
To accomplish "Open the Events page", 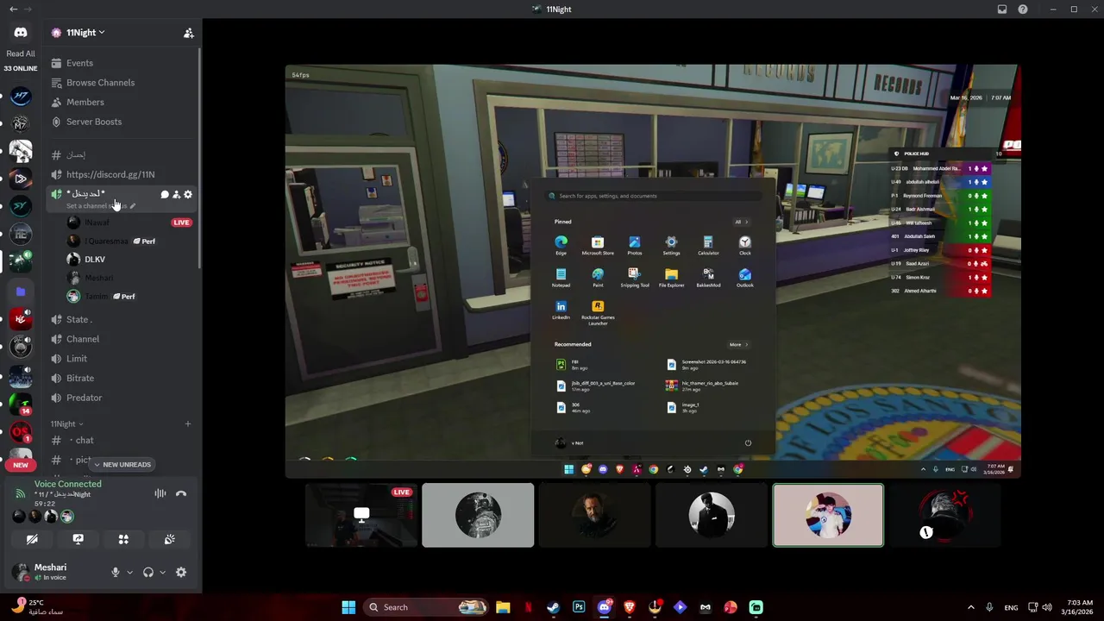I will 121,63.
